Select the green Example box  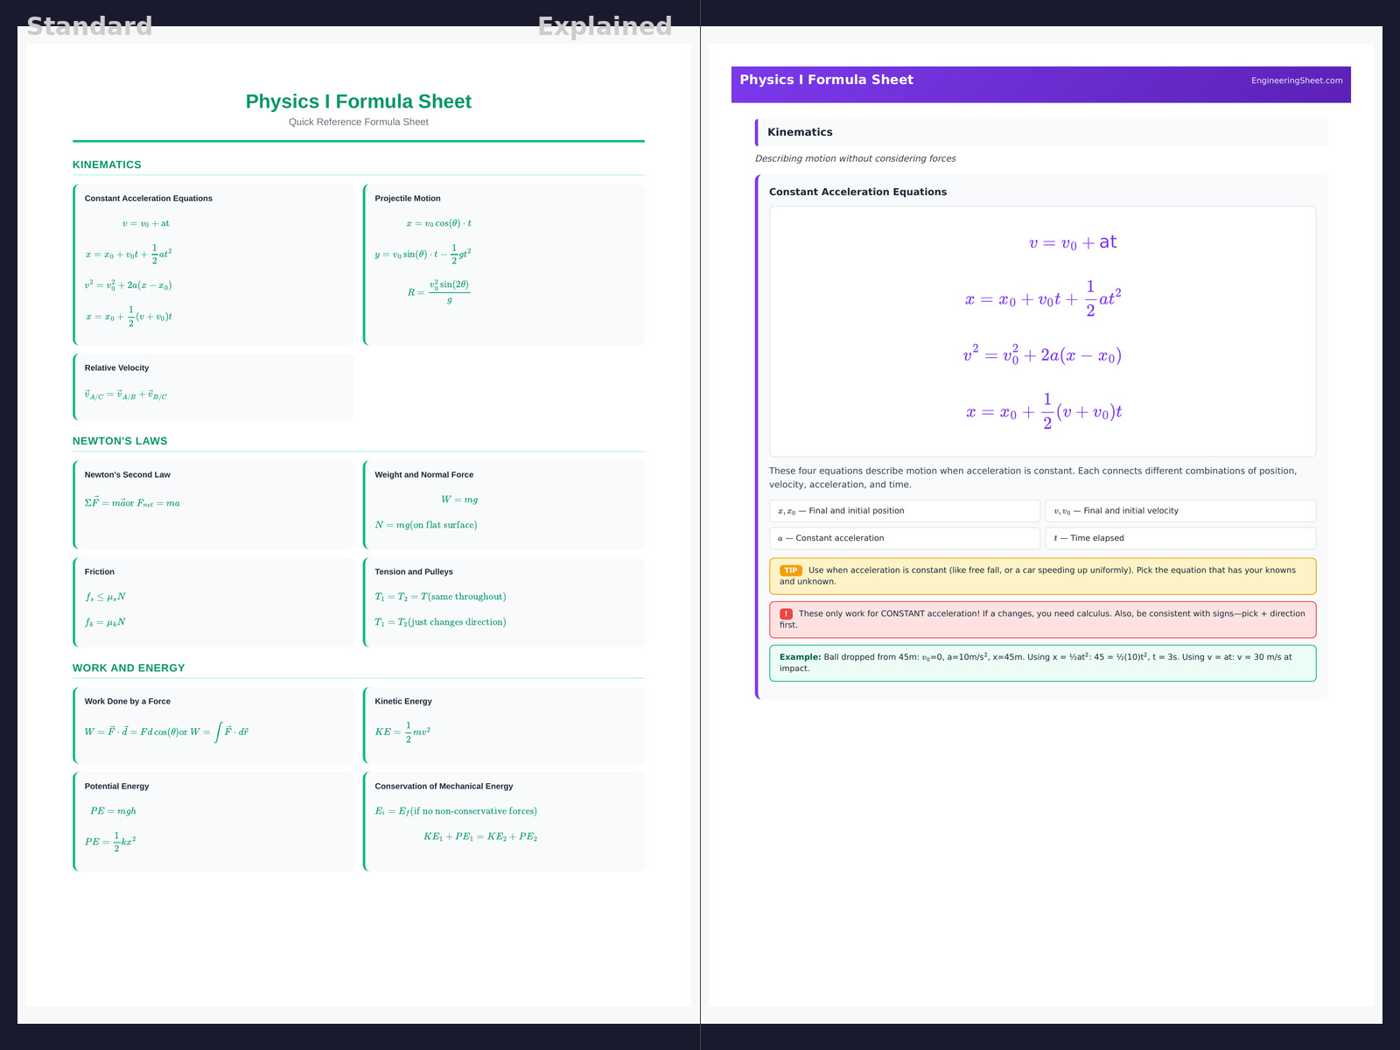point(1041,662)
